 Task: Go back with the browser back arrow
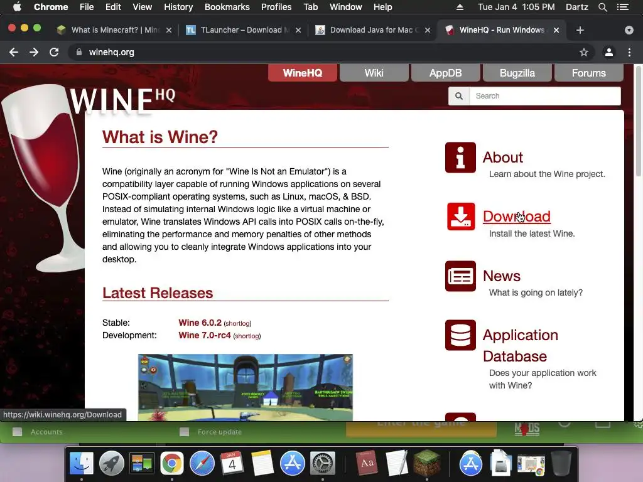14,52
